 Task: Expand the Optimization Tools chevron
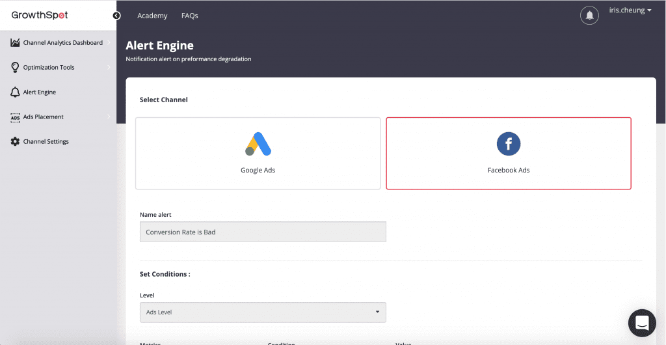pyautogui.click(x=109, y=67)
